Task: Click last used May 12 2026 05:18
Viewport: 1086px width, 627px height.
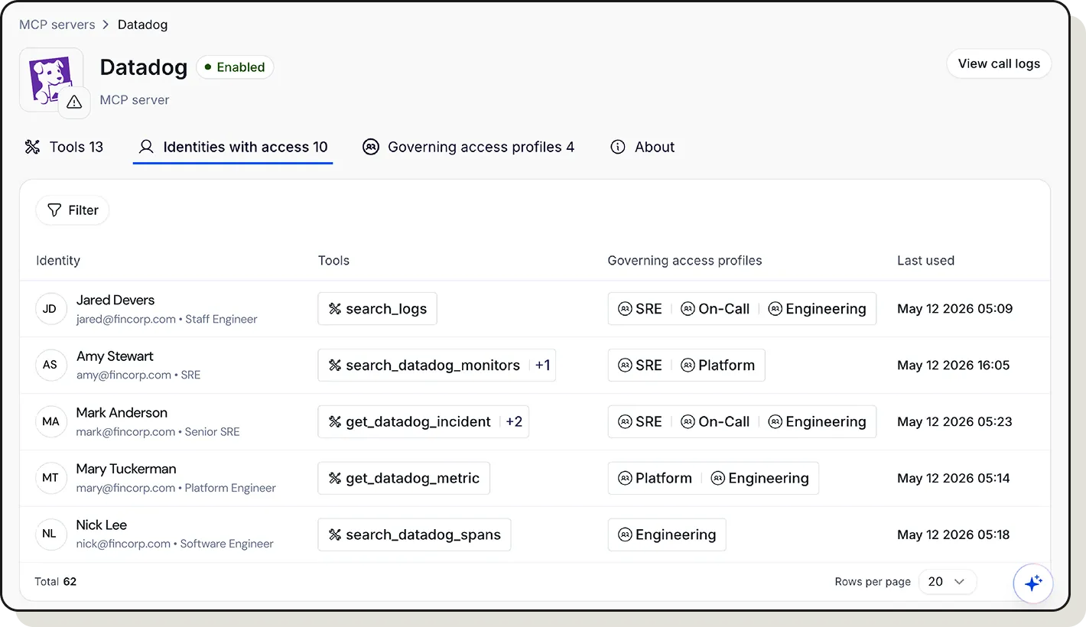Action: [954, 534]
